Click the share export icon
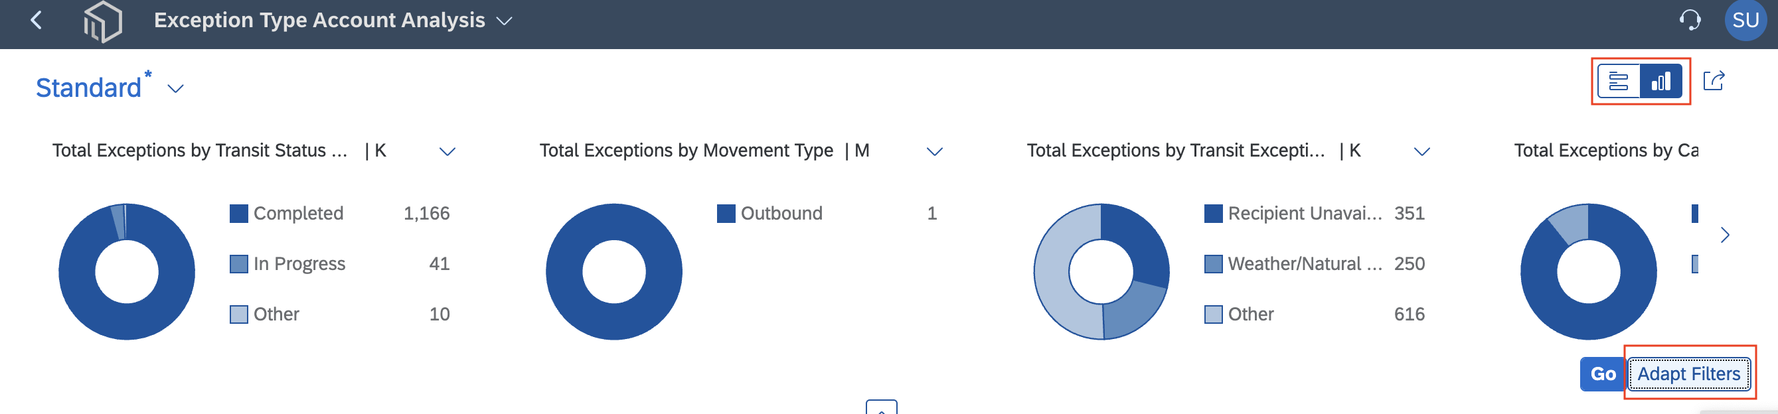Screen dimensions: 1778x414 1714,82
